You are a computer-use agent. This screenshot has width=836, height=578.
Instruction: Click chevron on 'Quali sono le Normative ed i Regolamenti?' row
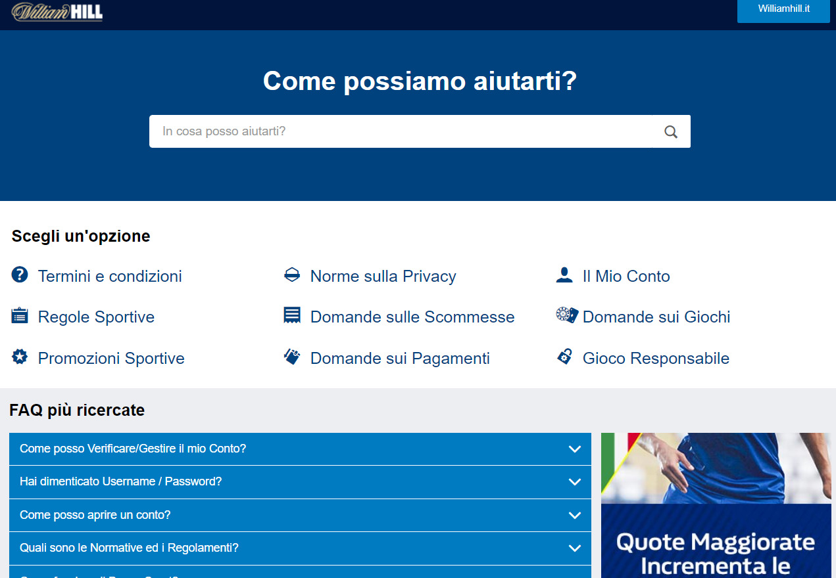(575, 548)
